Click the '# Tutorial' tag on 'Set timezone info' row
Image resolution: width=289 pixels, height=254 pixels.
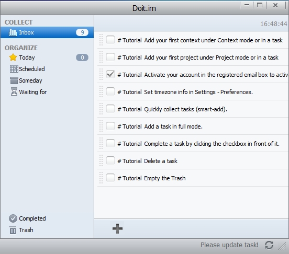(x=130, y=92)
